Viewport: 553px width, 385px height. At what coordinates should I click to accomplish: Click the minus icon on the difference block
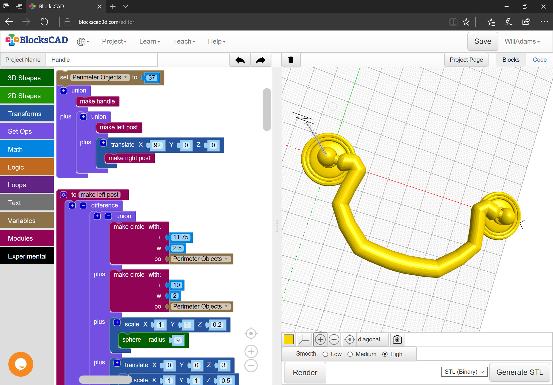tap(84, 205)
